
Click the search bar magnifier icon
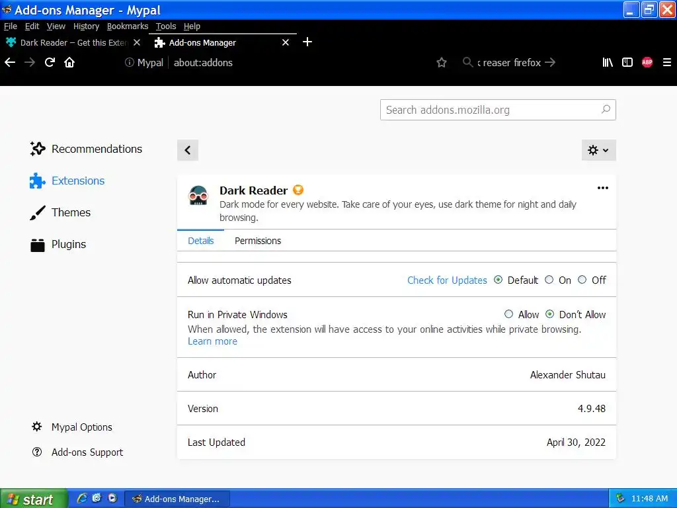point(467,62)
